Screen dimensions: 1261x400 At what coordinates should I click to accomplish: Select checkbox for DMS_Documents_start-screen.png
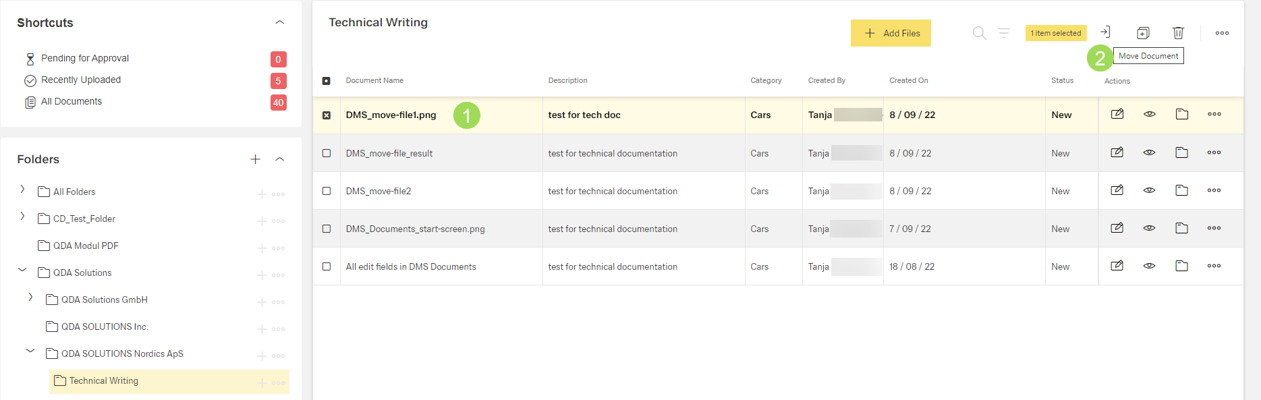[327, 229]
